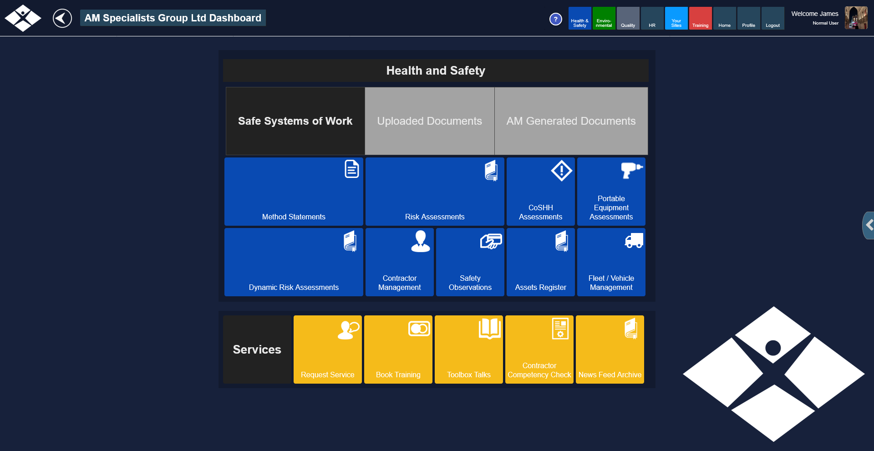The width and height of the screenshot is (874, 451).
Task: Open Environmental in the top navigation
Action: point(604,18)
